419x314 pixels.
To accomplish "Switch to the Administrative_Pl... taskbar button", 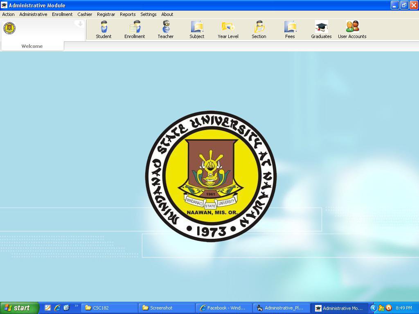I will 281,308.
